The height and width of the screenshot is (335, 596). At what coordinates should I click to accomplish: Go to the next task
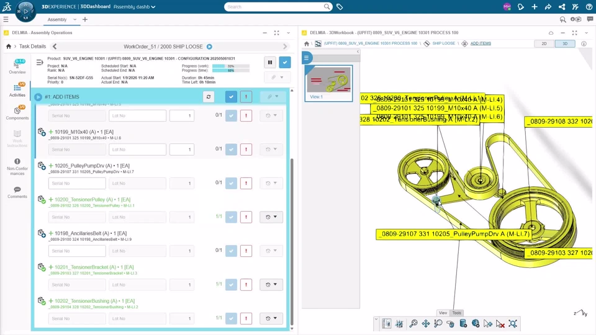tap(285, 47)
